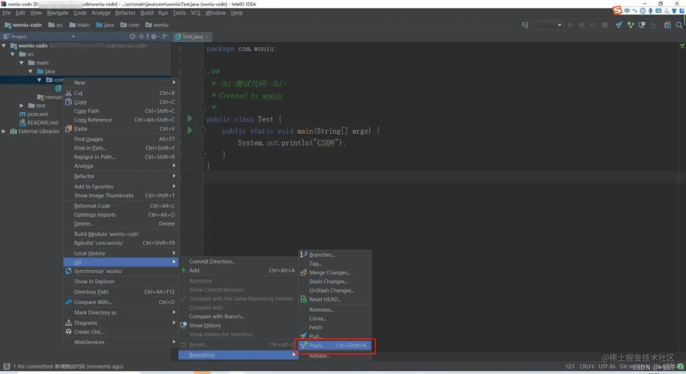Click the VCS Update Project icon
Screen dimensions: 686x374
pyautogui.click(x=619, y=25)
